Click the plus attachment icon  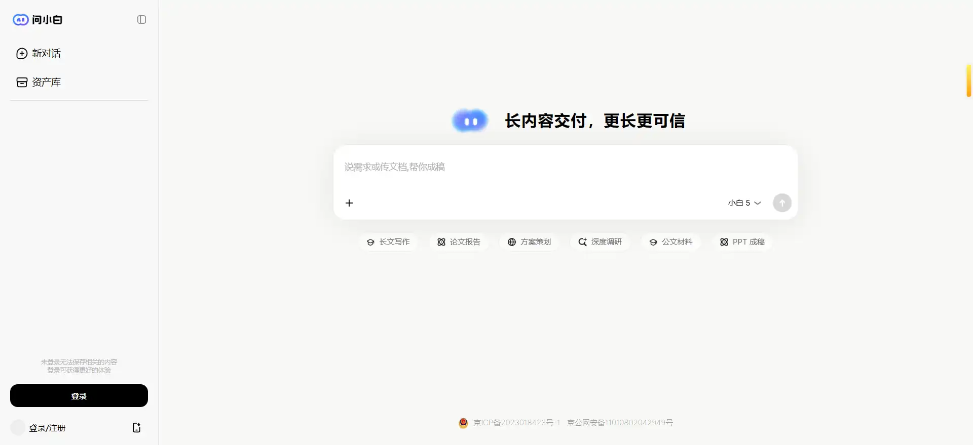[349, 203]
